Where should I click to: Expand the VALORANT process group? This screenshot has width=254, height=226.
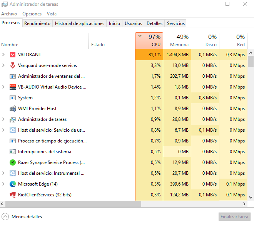pos(3,55)
